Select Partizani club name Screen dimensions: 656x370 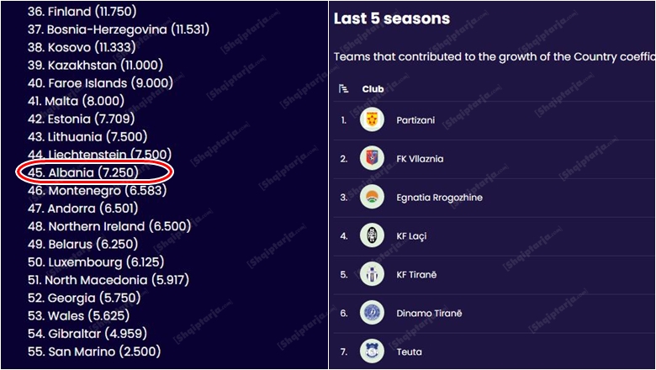[415, 120]
